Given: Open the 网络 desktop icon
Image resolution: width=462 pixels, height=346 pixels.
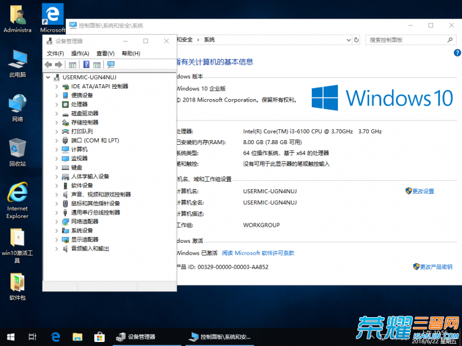Looking at the screenshot, I should [x=17, y=108].
